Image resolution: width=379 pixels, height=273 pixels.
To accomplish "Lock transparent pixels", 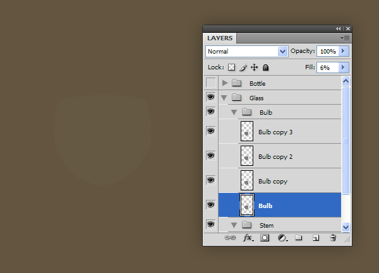I will [x=232, y=67].
